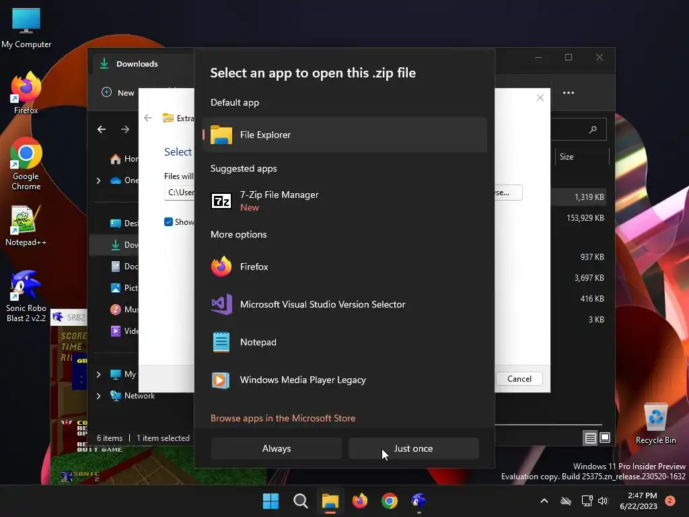Open taskbar Search
The width and height of the screenshot is (689, 517).
coord(301,501)
